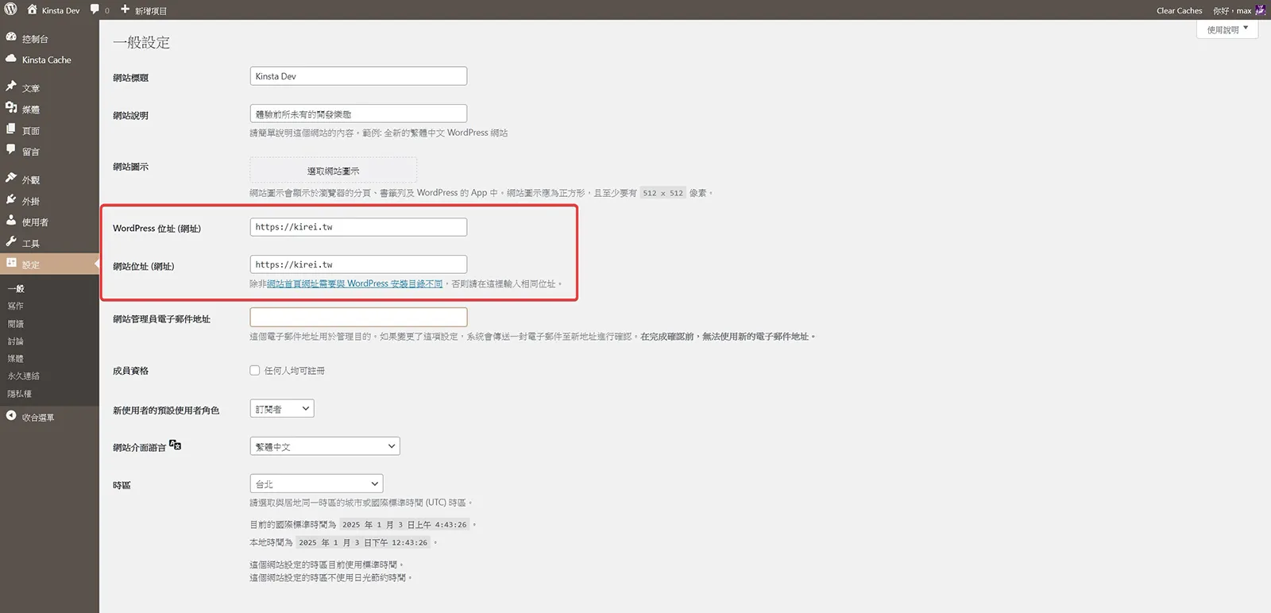Click the 你好，max account link
This screenshot has height=613, width=1271.
point(1232,10)
